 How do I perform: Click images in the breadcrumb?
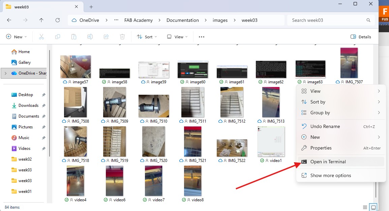(x=220, y=20)
